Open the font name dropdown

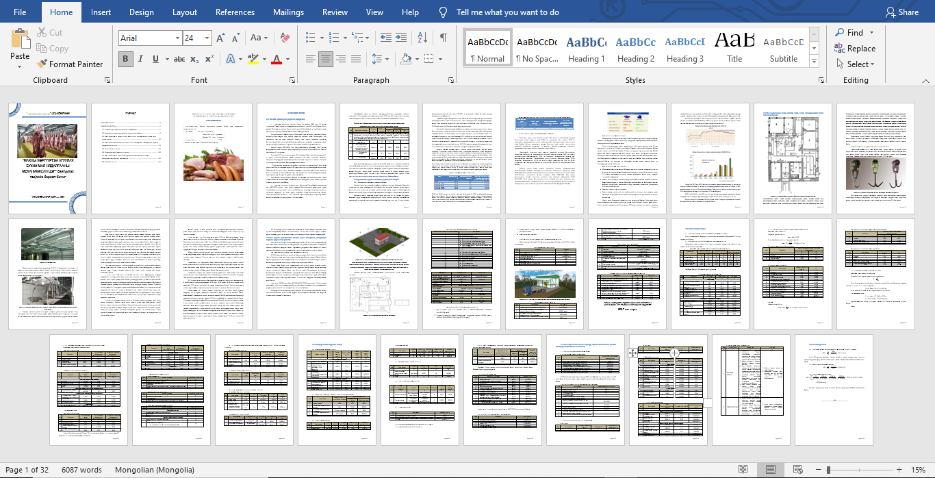[177, 38]
